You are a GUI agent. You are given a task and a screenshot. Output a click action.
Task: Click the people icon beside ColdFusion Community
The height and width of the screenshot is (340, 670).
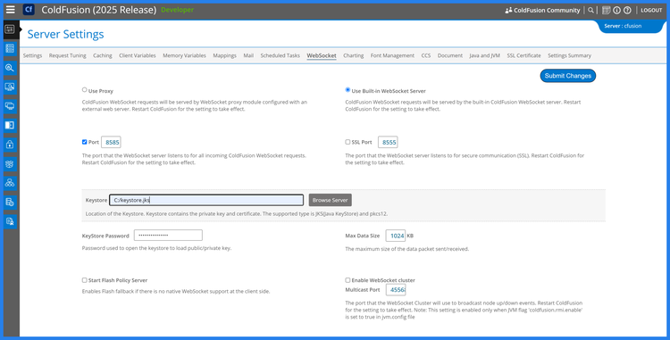[x=508, y=10]
